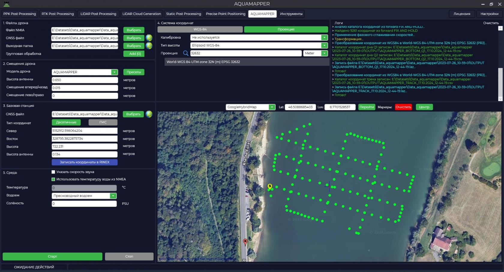Uncheck Использовать температуру воды из NMEA
The image size is (504, 272).
53,179
